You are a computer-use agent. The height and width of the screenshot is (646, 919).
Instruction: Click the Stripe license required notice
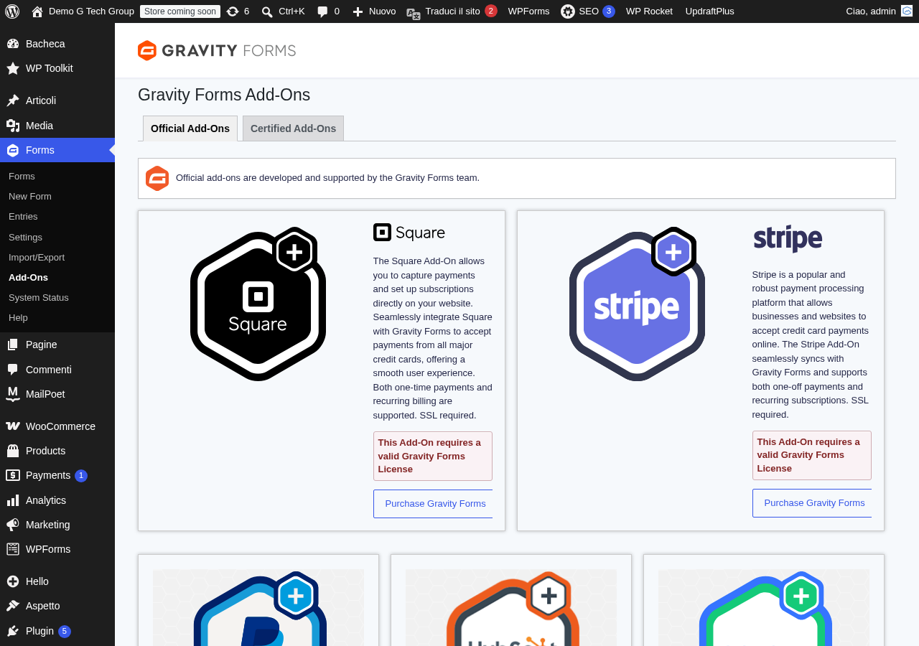pyautogui.click(x=812, y=455)
